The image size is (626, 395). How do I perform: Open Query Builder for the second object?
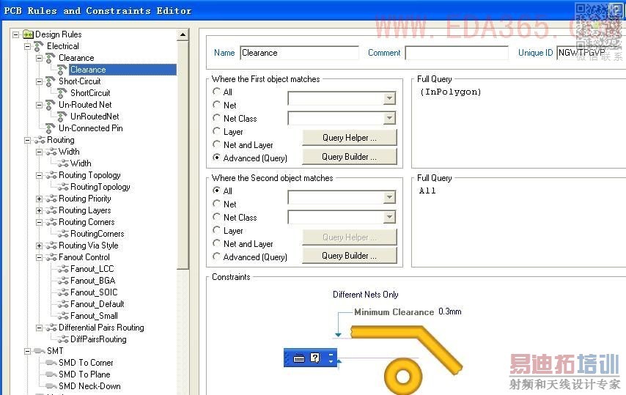click(x=350, y=256)
